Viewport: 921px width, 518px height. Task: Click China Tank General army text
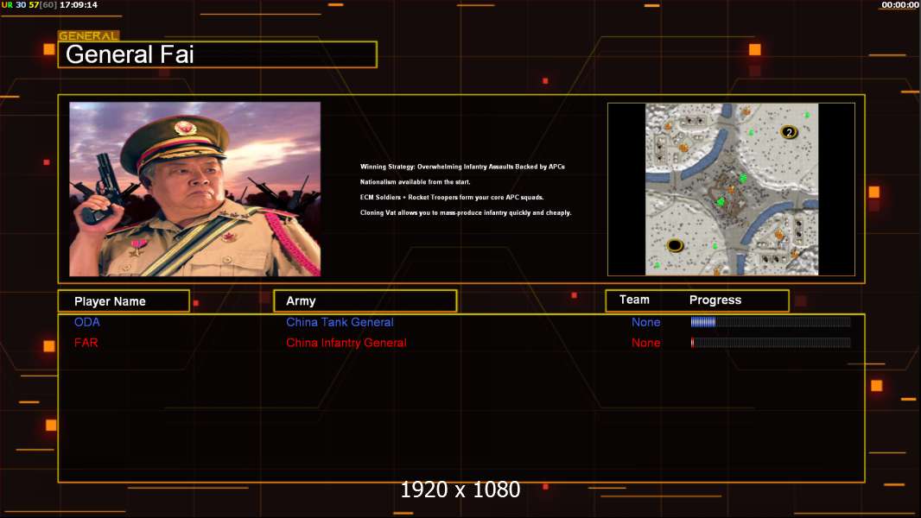pos(340,322)
